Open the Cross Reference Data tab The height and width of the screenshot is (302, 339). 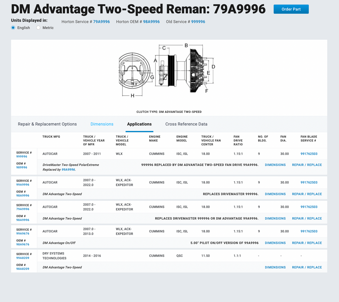[186, 124]
